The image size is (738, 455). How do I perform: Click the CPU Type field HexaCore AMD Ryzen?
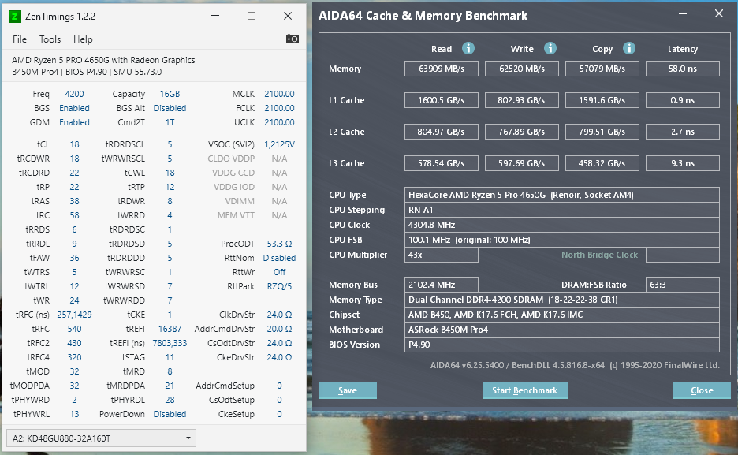tap(562, 195)
